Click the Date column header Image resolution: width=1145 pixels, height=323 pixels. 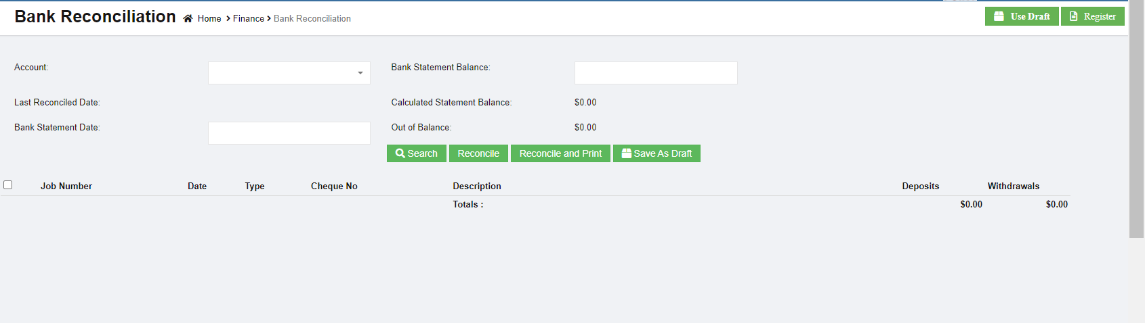[197, 187]
